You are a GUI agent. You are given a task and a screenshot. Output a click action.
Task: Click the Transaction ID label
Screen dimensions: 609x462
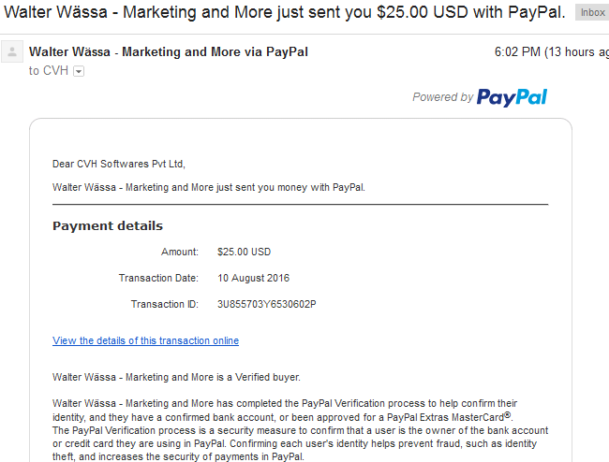pyautogui.click(x=165, y=304)
